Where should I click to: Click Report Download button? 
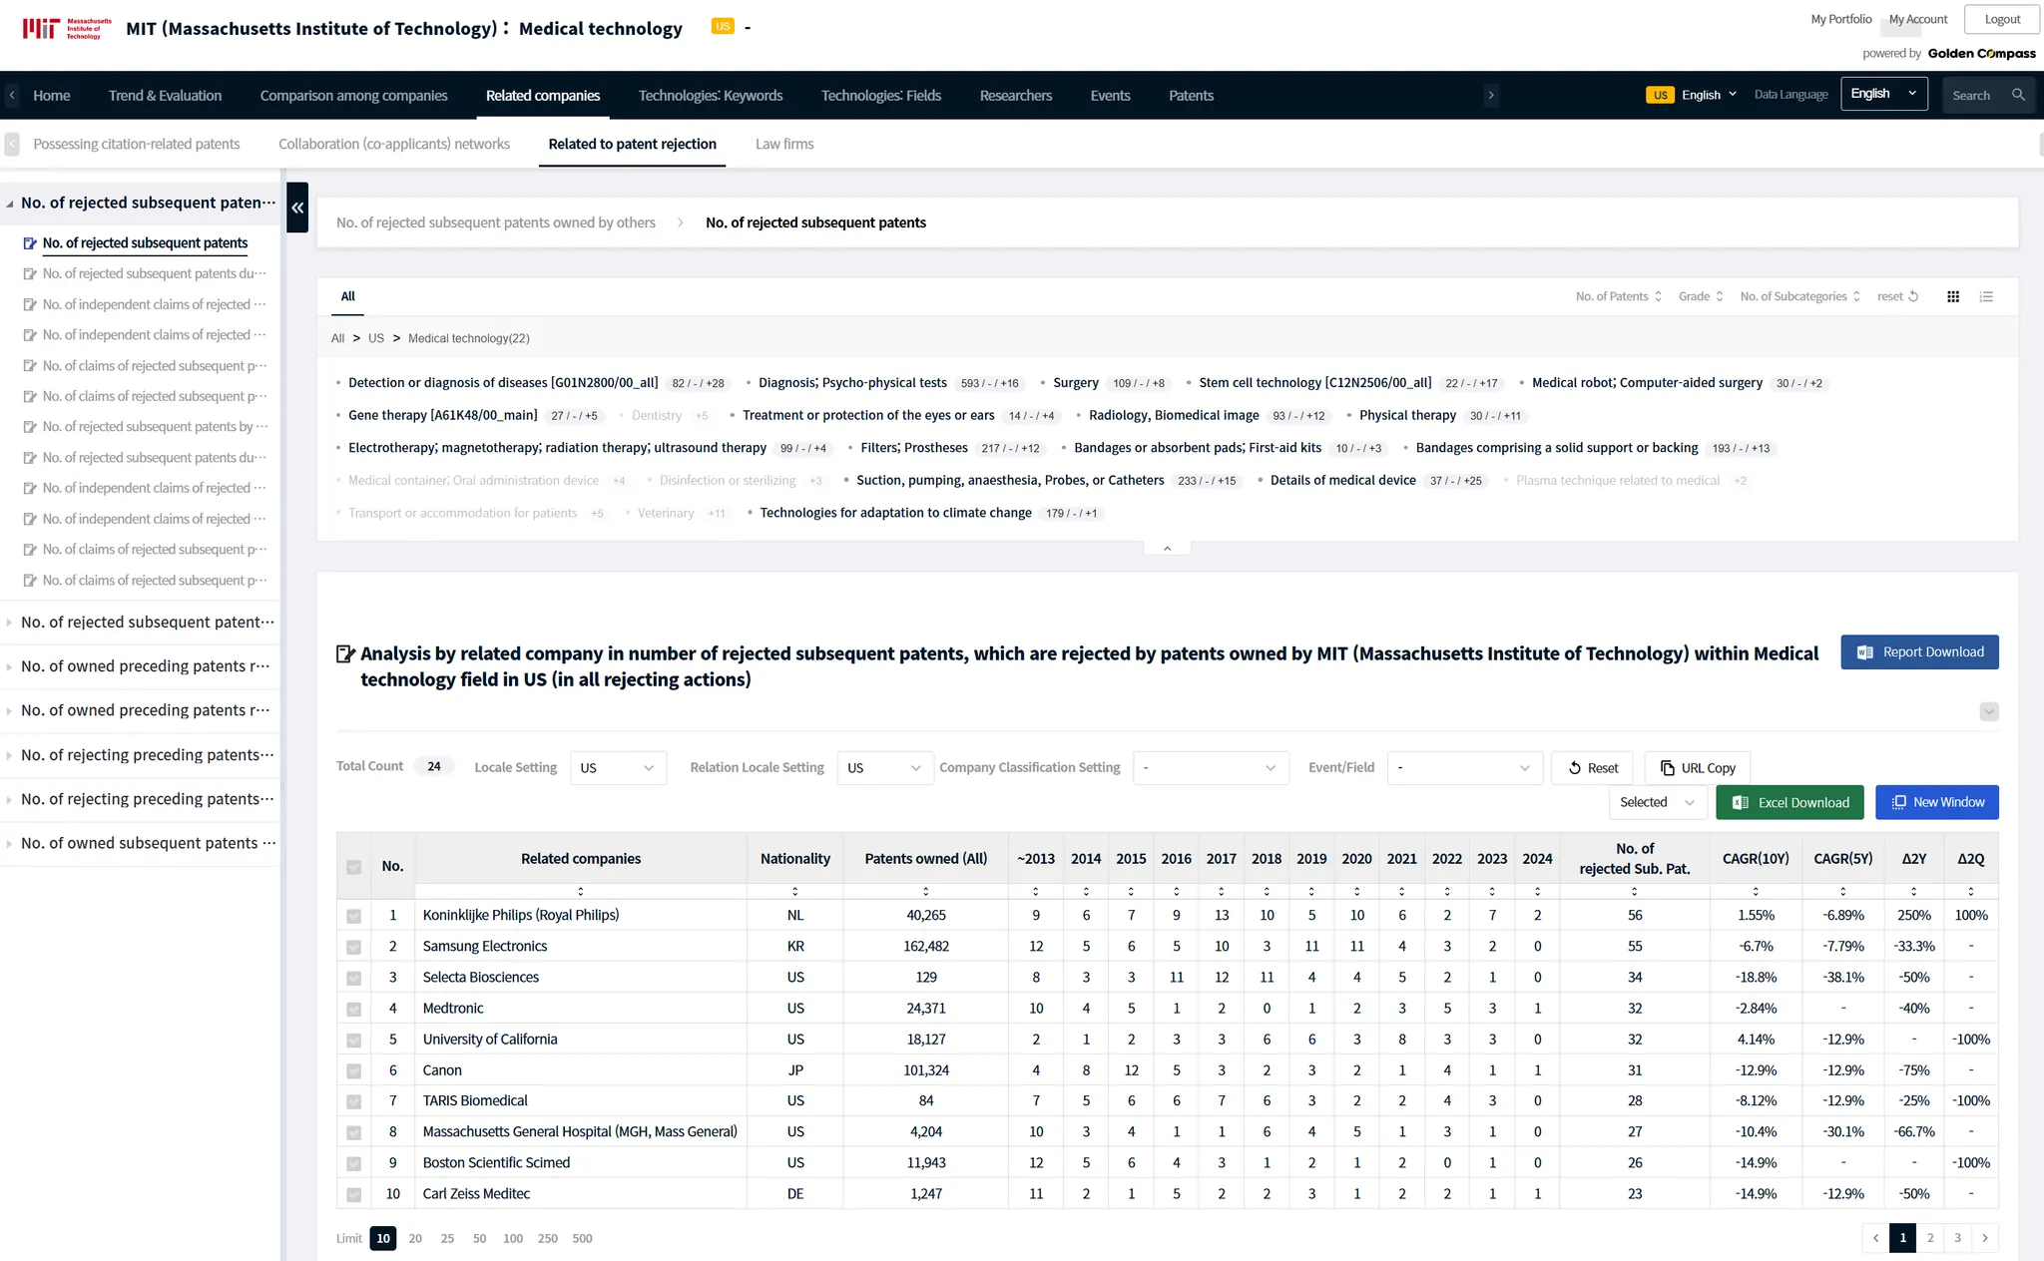point(1919,651)
